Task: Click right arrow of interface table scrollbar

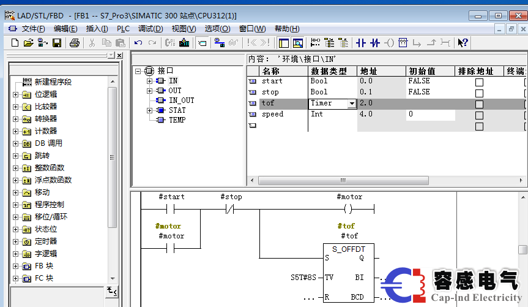Action: (521, 181)
